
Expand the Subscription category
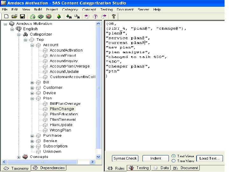click(32, 147)
